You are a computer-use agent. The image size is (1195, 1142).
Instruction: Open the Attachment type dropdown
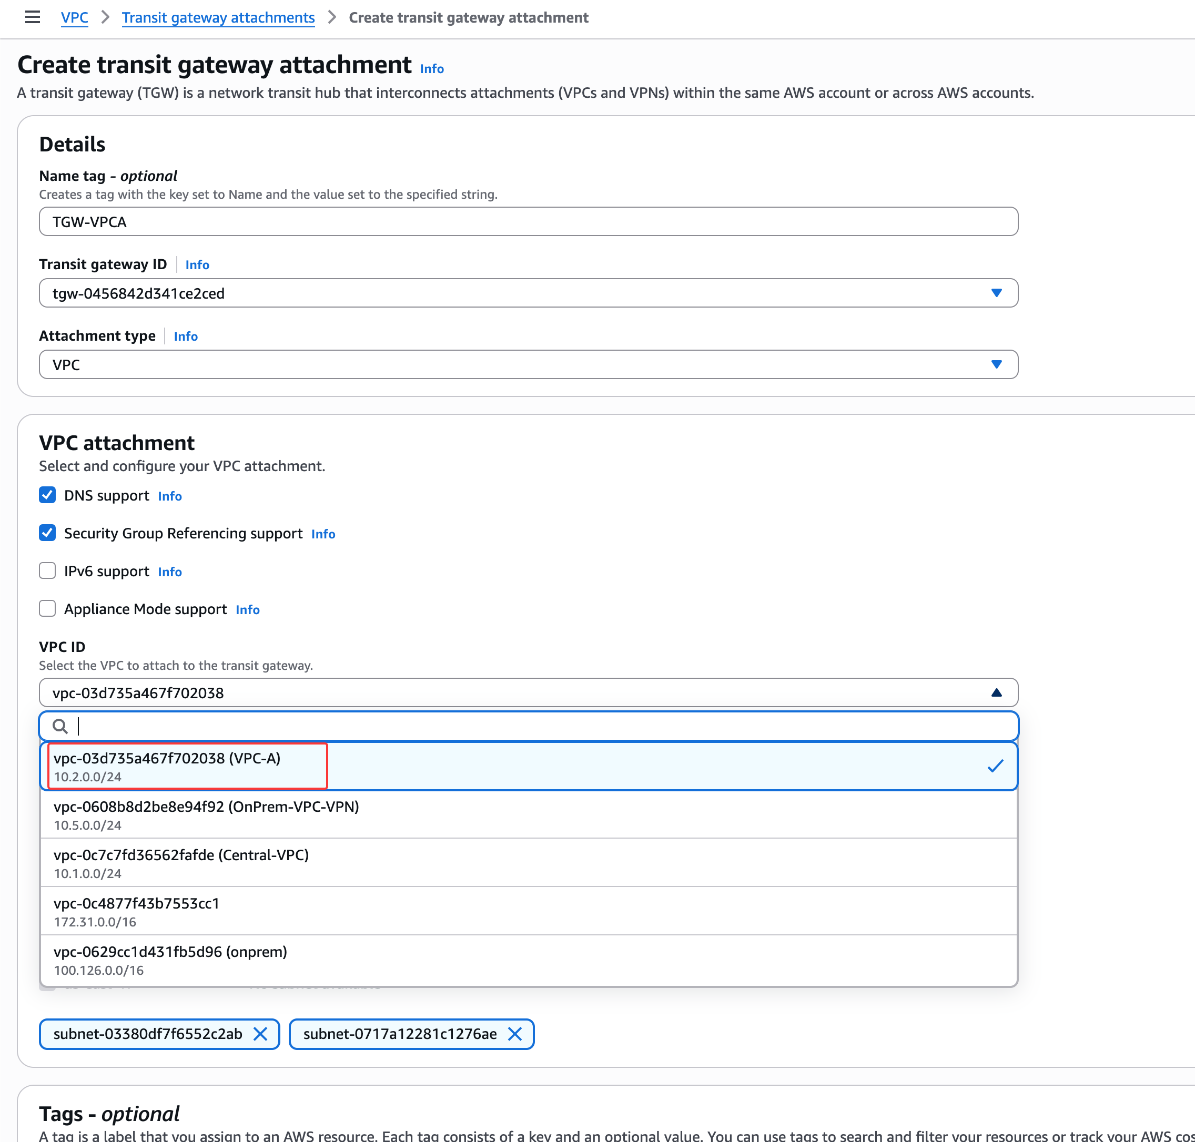point(996,365)
